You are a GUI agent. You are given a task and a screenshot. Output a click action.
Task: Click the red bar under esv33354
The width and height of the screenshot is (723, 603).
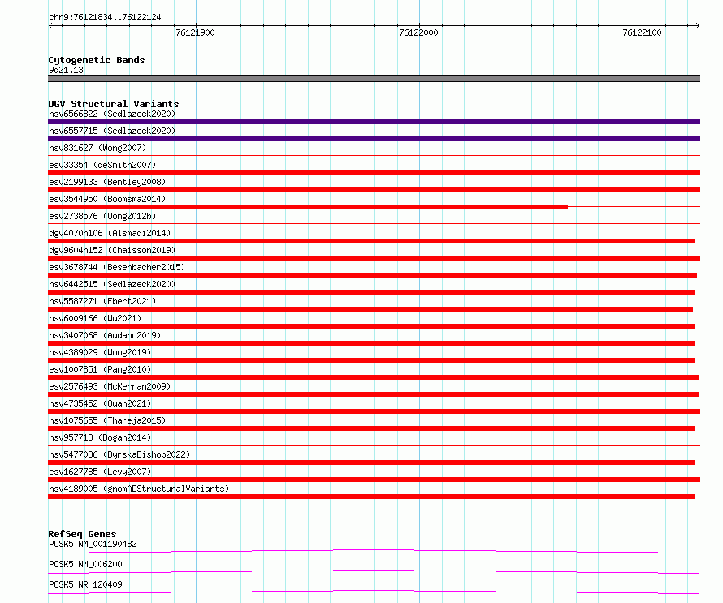coord(374,173)
